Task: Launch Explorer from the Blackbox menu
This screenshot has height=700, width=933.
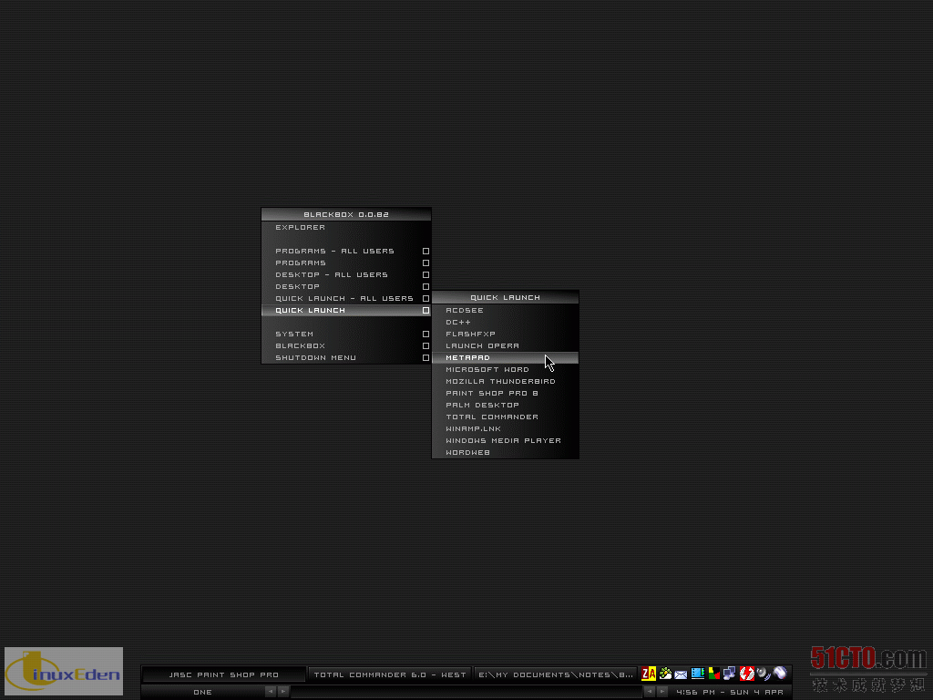Action: [346, 227]
